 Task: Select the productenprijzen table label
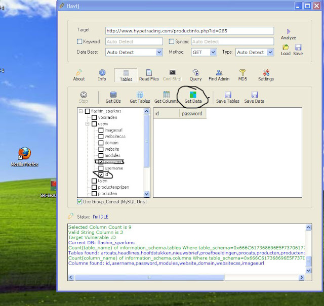(x=113, y=187)
